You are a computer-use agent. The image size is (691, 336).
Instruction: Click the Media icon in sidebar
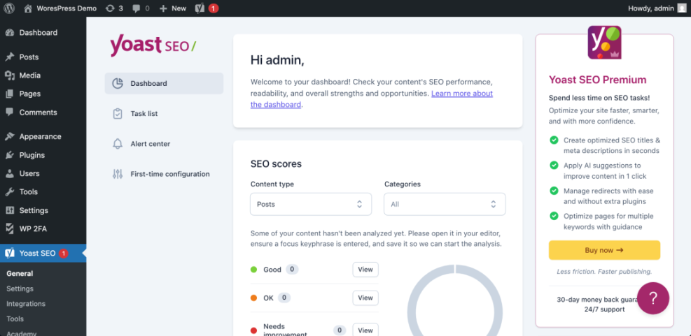[x=10, y=75]
